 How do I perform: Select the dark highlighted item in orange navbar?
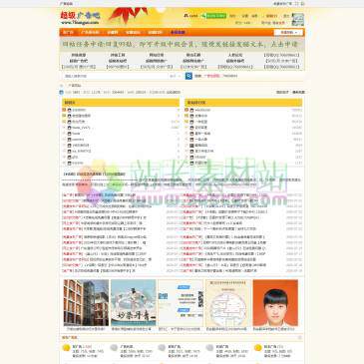pos(178,33)
